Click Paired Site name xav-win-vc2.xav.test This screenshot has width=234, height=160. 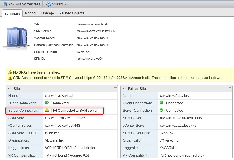[x=175, y=96]
